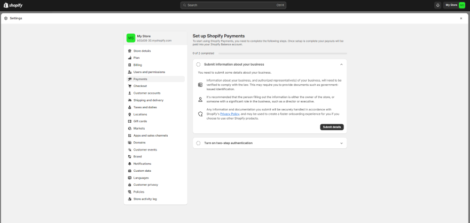Open Gift cards settings
This screenshot has height=223, width=470.
(x=155, y=121)
